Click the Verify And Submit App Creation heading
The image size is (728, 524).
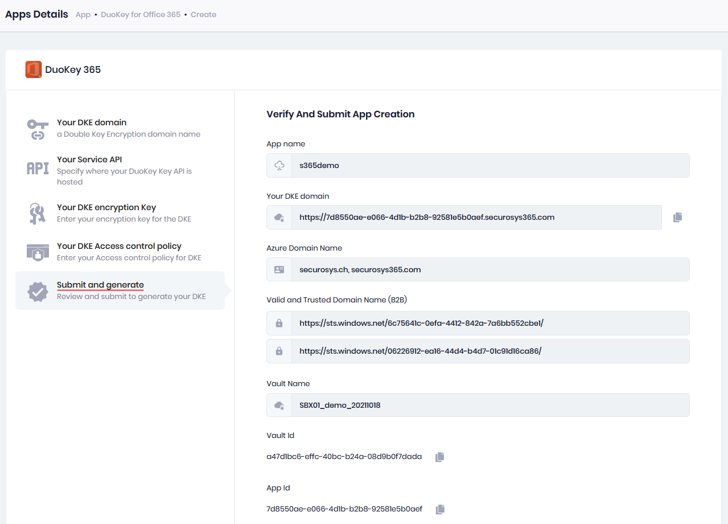point(340,114)
